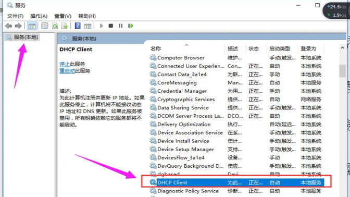This screenshot has width=350, height=197.
Task: Click 自动(延迟... startup type of Delivery Optimization
Action: tap(282, 125)
